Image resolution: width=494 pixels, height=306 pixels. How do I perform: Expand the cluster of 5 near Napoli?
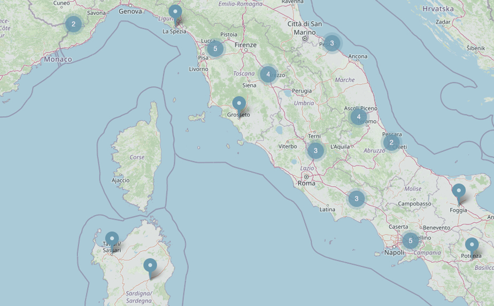(x=411, y=241)
